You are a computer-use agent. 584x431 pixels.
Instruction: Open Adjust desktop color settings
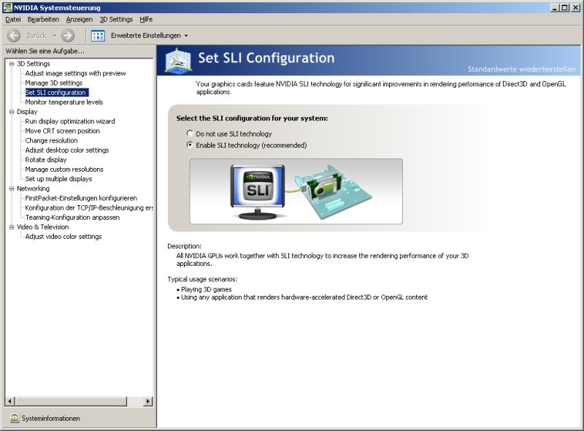click(67, 150)
